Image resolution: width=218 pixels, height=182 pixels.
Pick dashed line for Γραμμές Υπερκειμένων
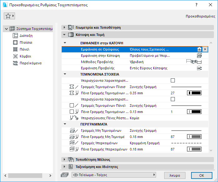point(186,143)
